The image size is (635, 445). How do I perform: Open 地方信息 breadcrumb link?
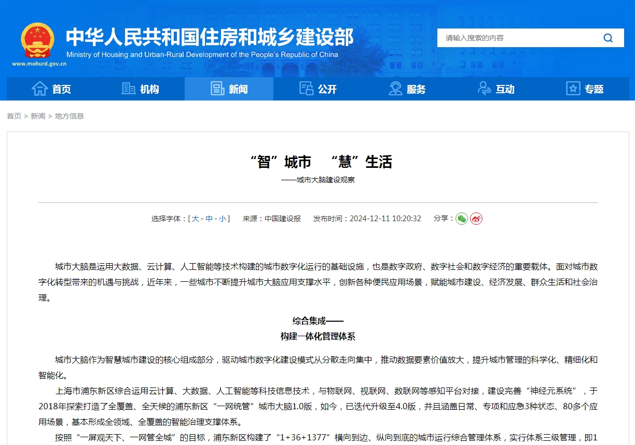(x=70, y=116)
